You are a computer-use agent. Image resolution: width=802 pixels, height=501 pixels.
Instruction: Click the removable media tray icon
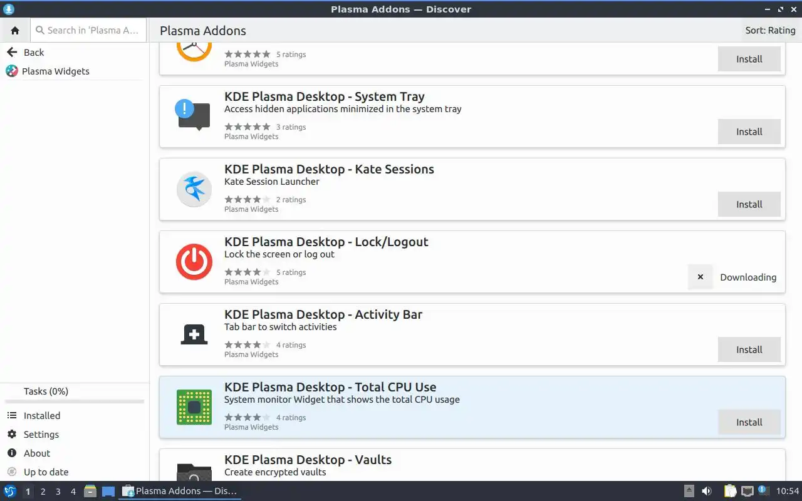[x=689, y=492]
